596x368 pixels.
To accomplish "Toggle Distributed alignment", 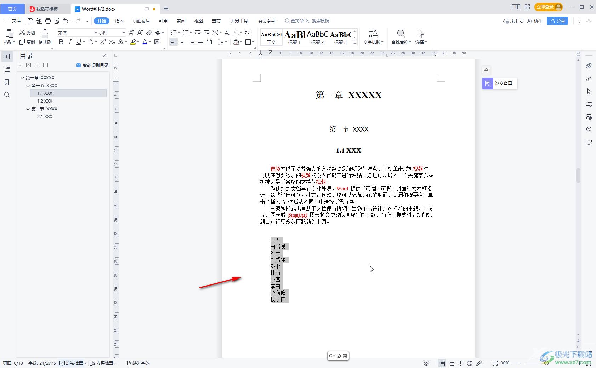I will (209, 42).
